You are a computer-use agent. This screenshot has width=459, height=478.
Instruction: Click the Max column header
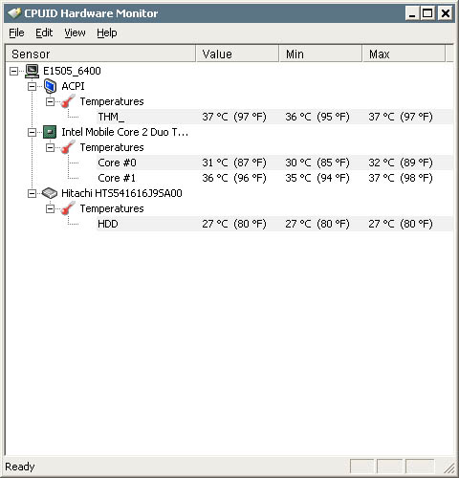(404, 54)
